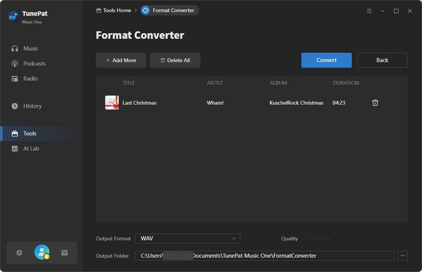Click Add More button

pos(121,61)
